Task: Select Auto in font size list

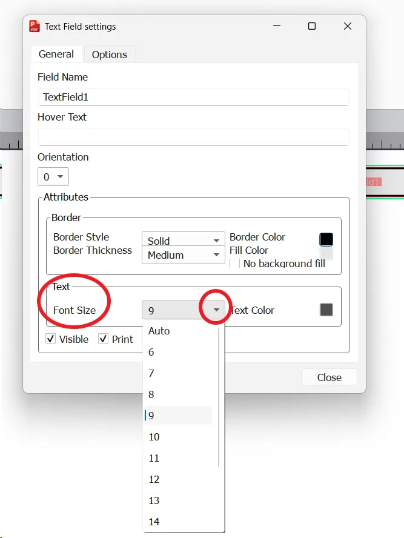Action: pos(178,331)
